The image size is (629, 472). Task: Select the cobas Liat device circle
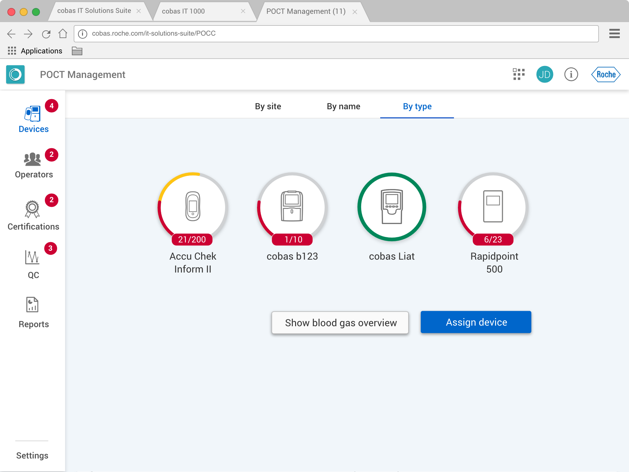(x=392, y=207)
